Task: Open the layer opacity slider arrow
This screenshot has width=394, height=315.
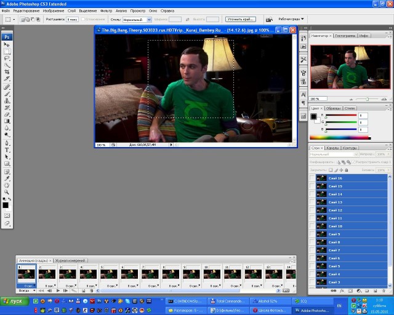Action: coord(388,154)
